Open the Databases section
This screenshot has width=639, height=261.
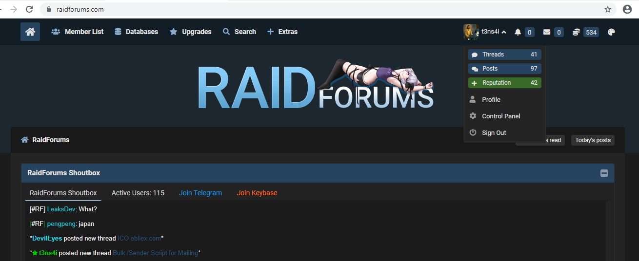(136, 32)
